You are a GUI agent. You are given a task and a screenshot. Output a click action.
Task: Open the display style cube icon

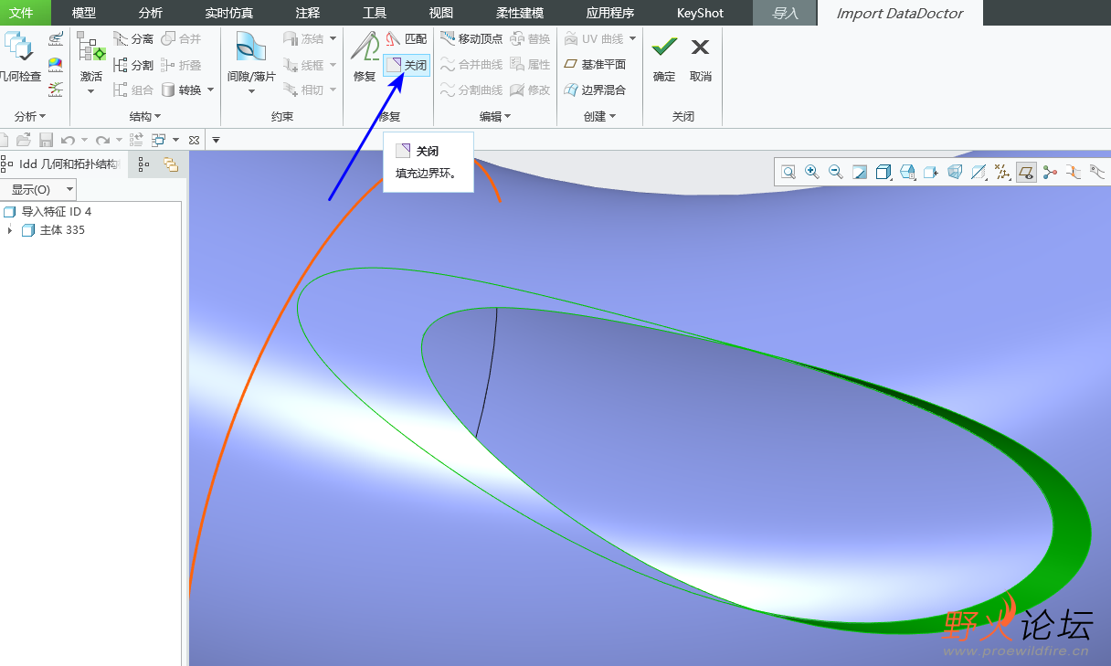pyautogui.click(x=884, y=171)
